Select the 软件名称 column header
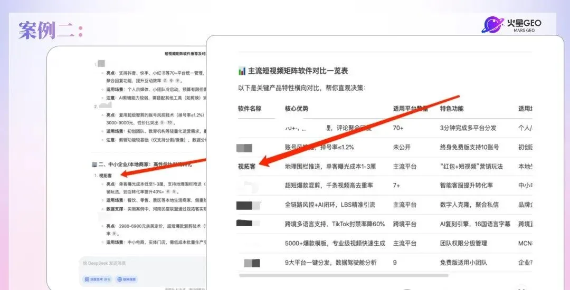 coord(250,109)
